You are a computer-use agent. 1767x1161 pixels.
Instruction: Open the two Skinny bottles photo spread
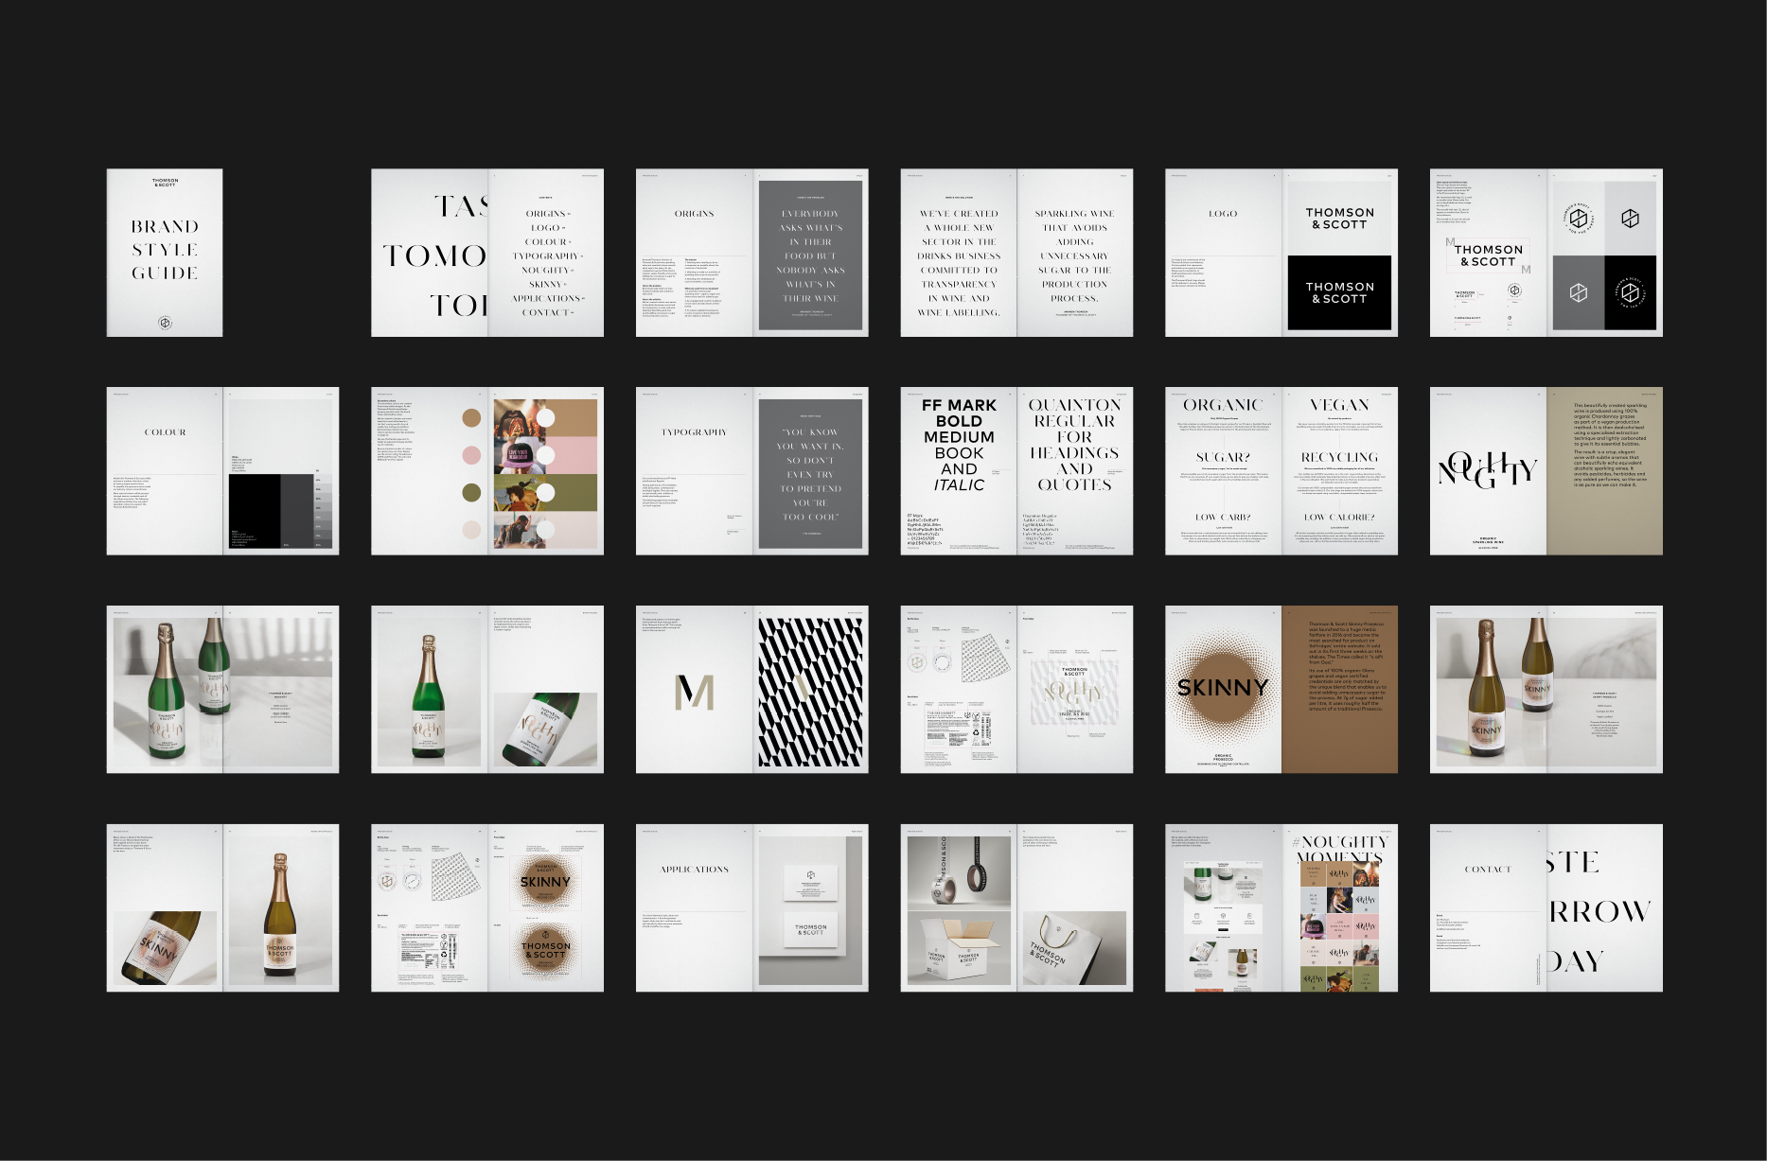click(x=1546, y=690)
